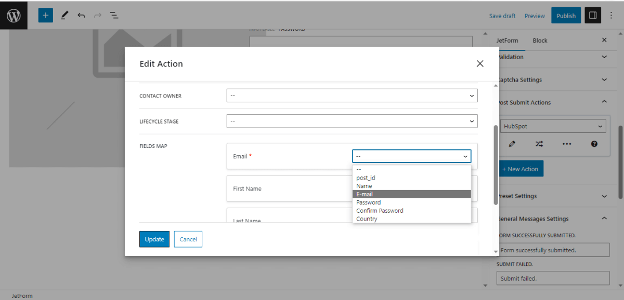The image size is (624, 300).
Task: Open the three-dot Options menu
Action: tap(611, 16)
